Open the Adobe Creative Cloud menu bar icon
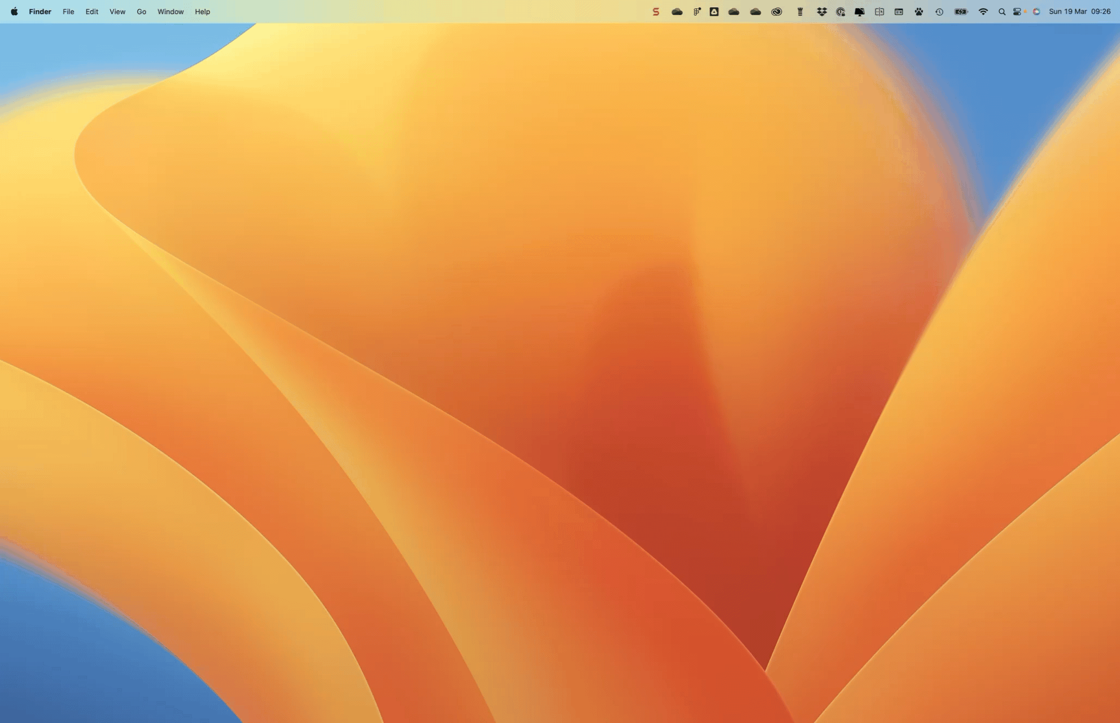 click(776, 11)
